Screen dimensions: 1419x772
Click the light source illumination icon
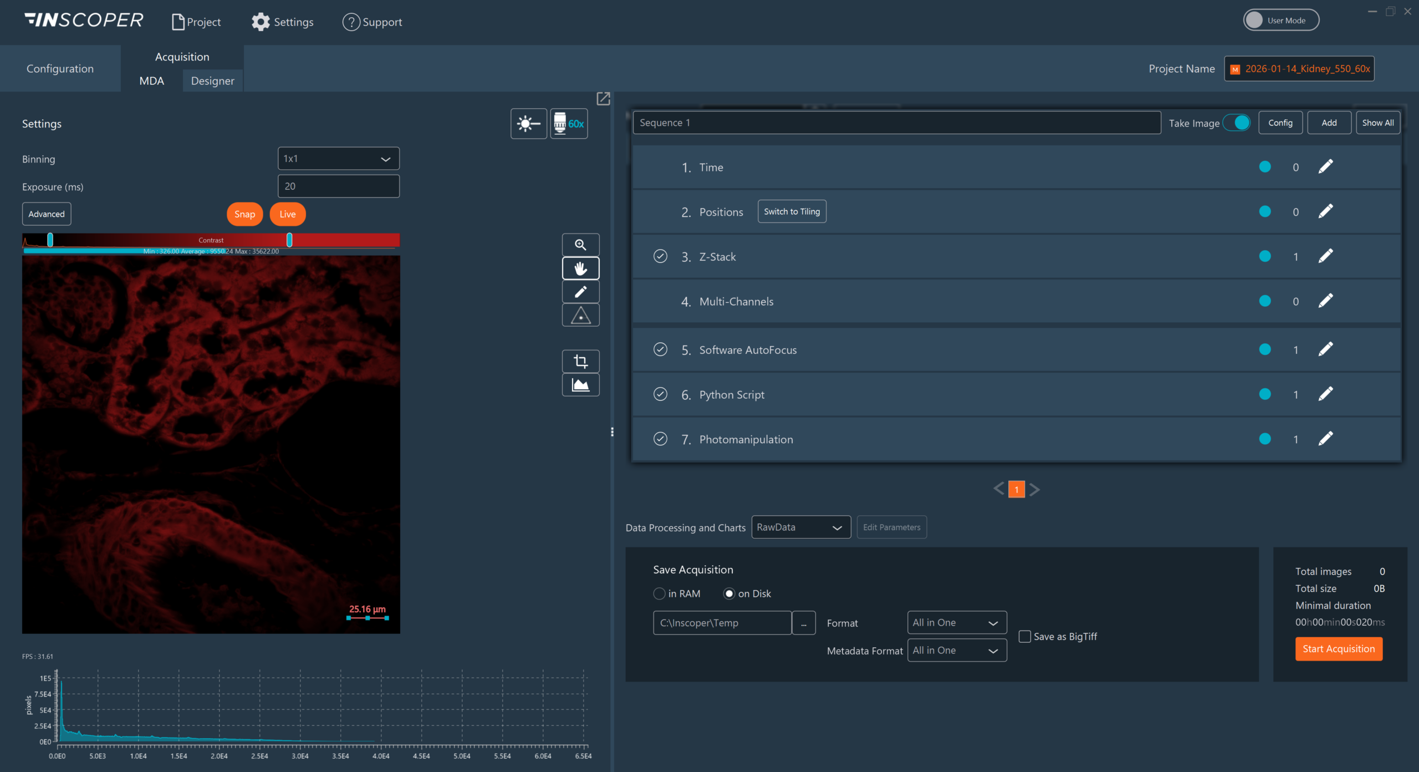528,124
